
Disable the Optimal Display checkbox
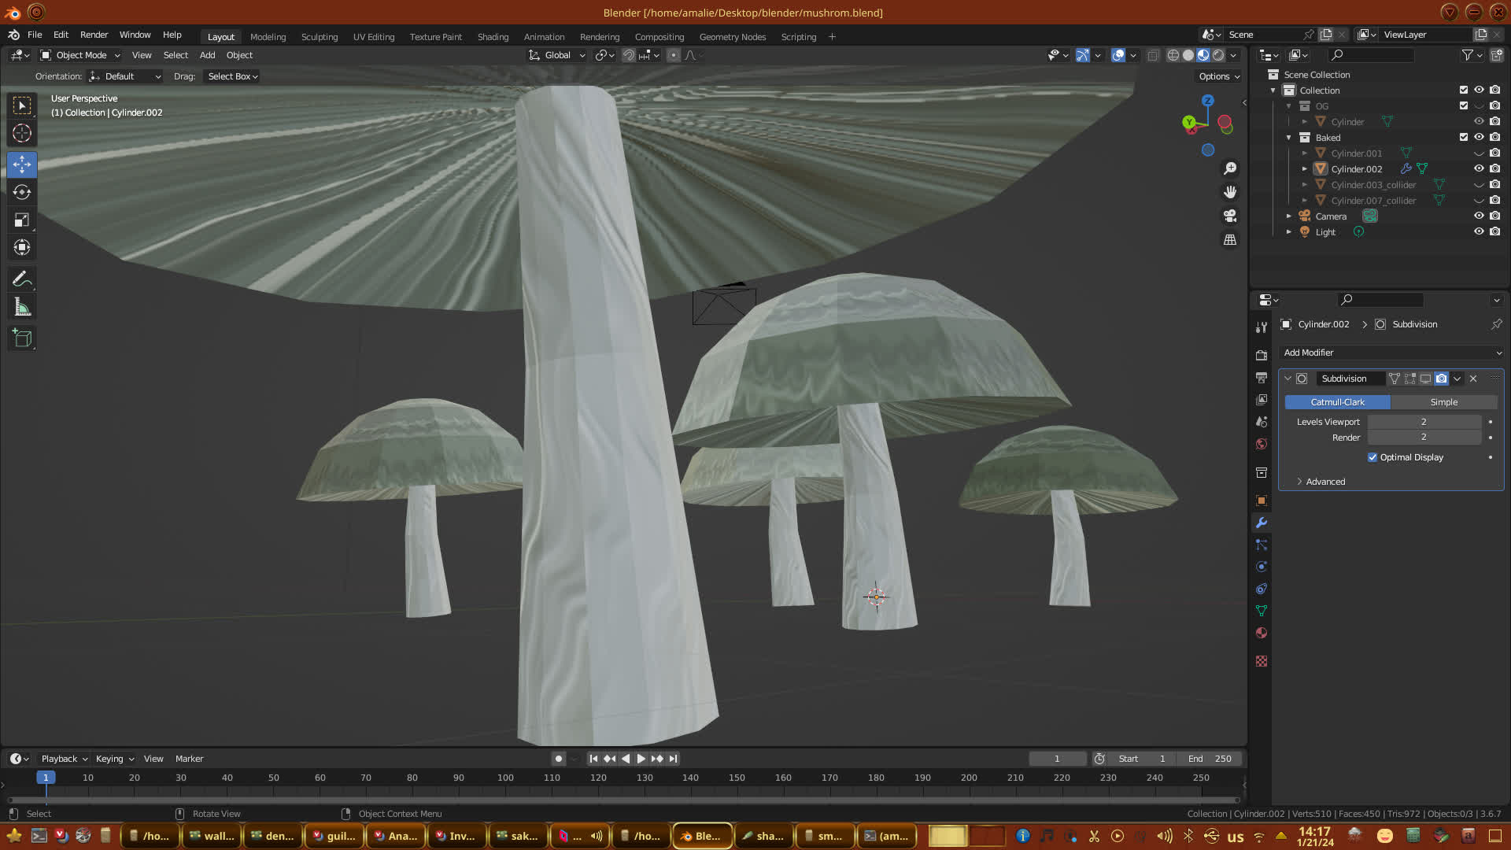1372,457
